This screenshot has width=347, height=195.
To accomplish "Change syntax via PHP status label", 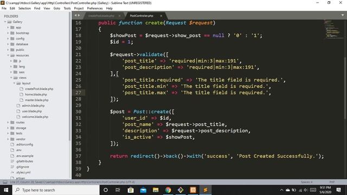I will (332, 182).
